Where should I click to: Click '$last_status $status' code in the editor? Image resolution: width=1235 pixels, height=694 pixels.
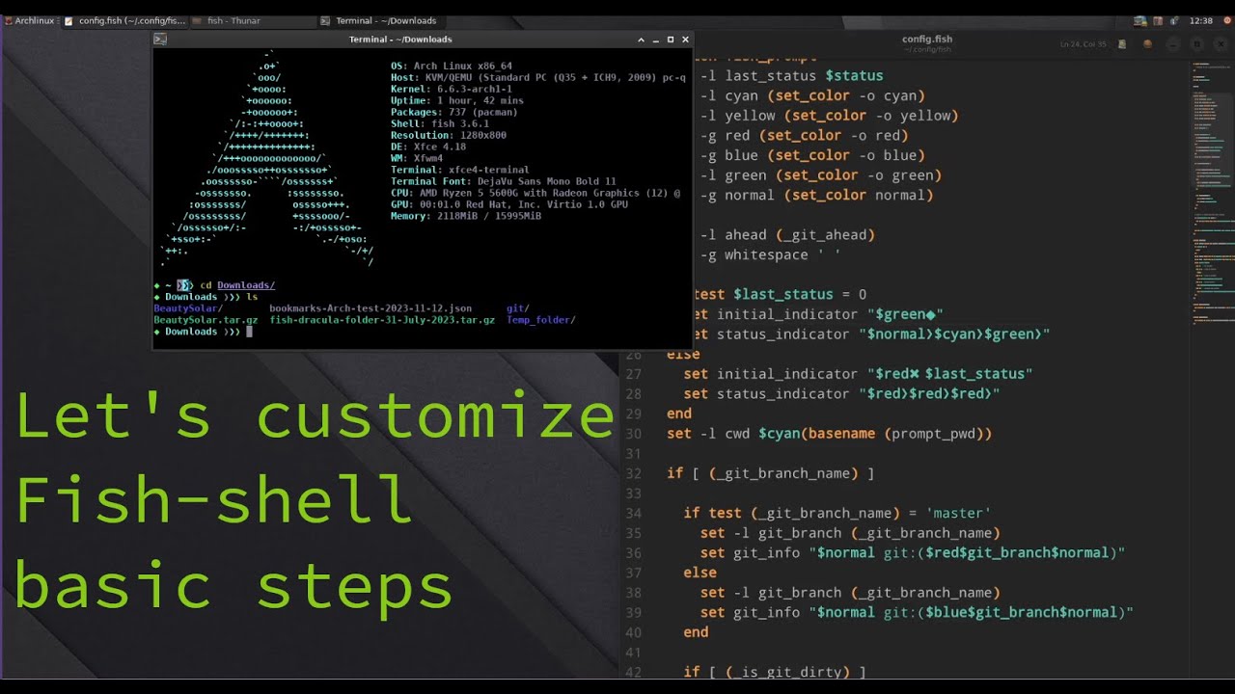[x=804, y=75]
